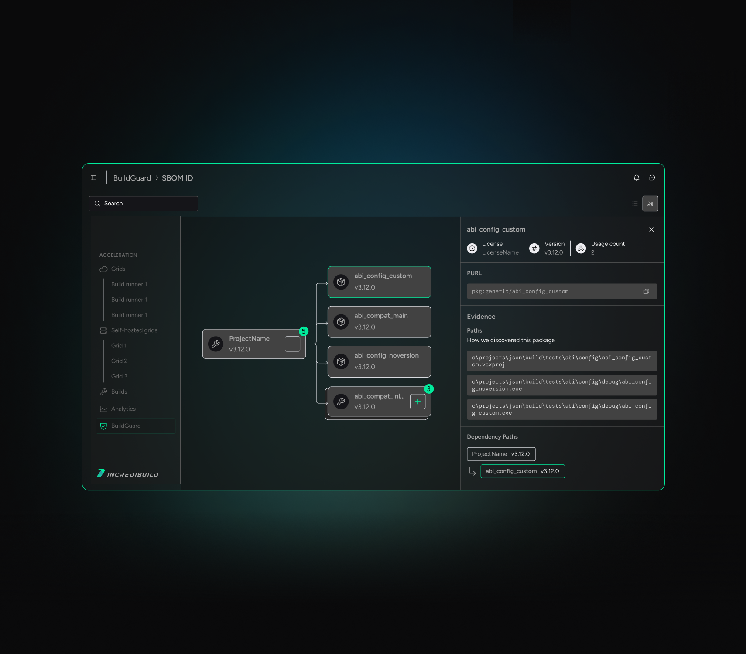Click the Analytics chart icon
The height and width of the screenshot is (654, 746).
[x=103, y=409]
